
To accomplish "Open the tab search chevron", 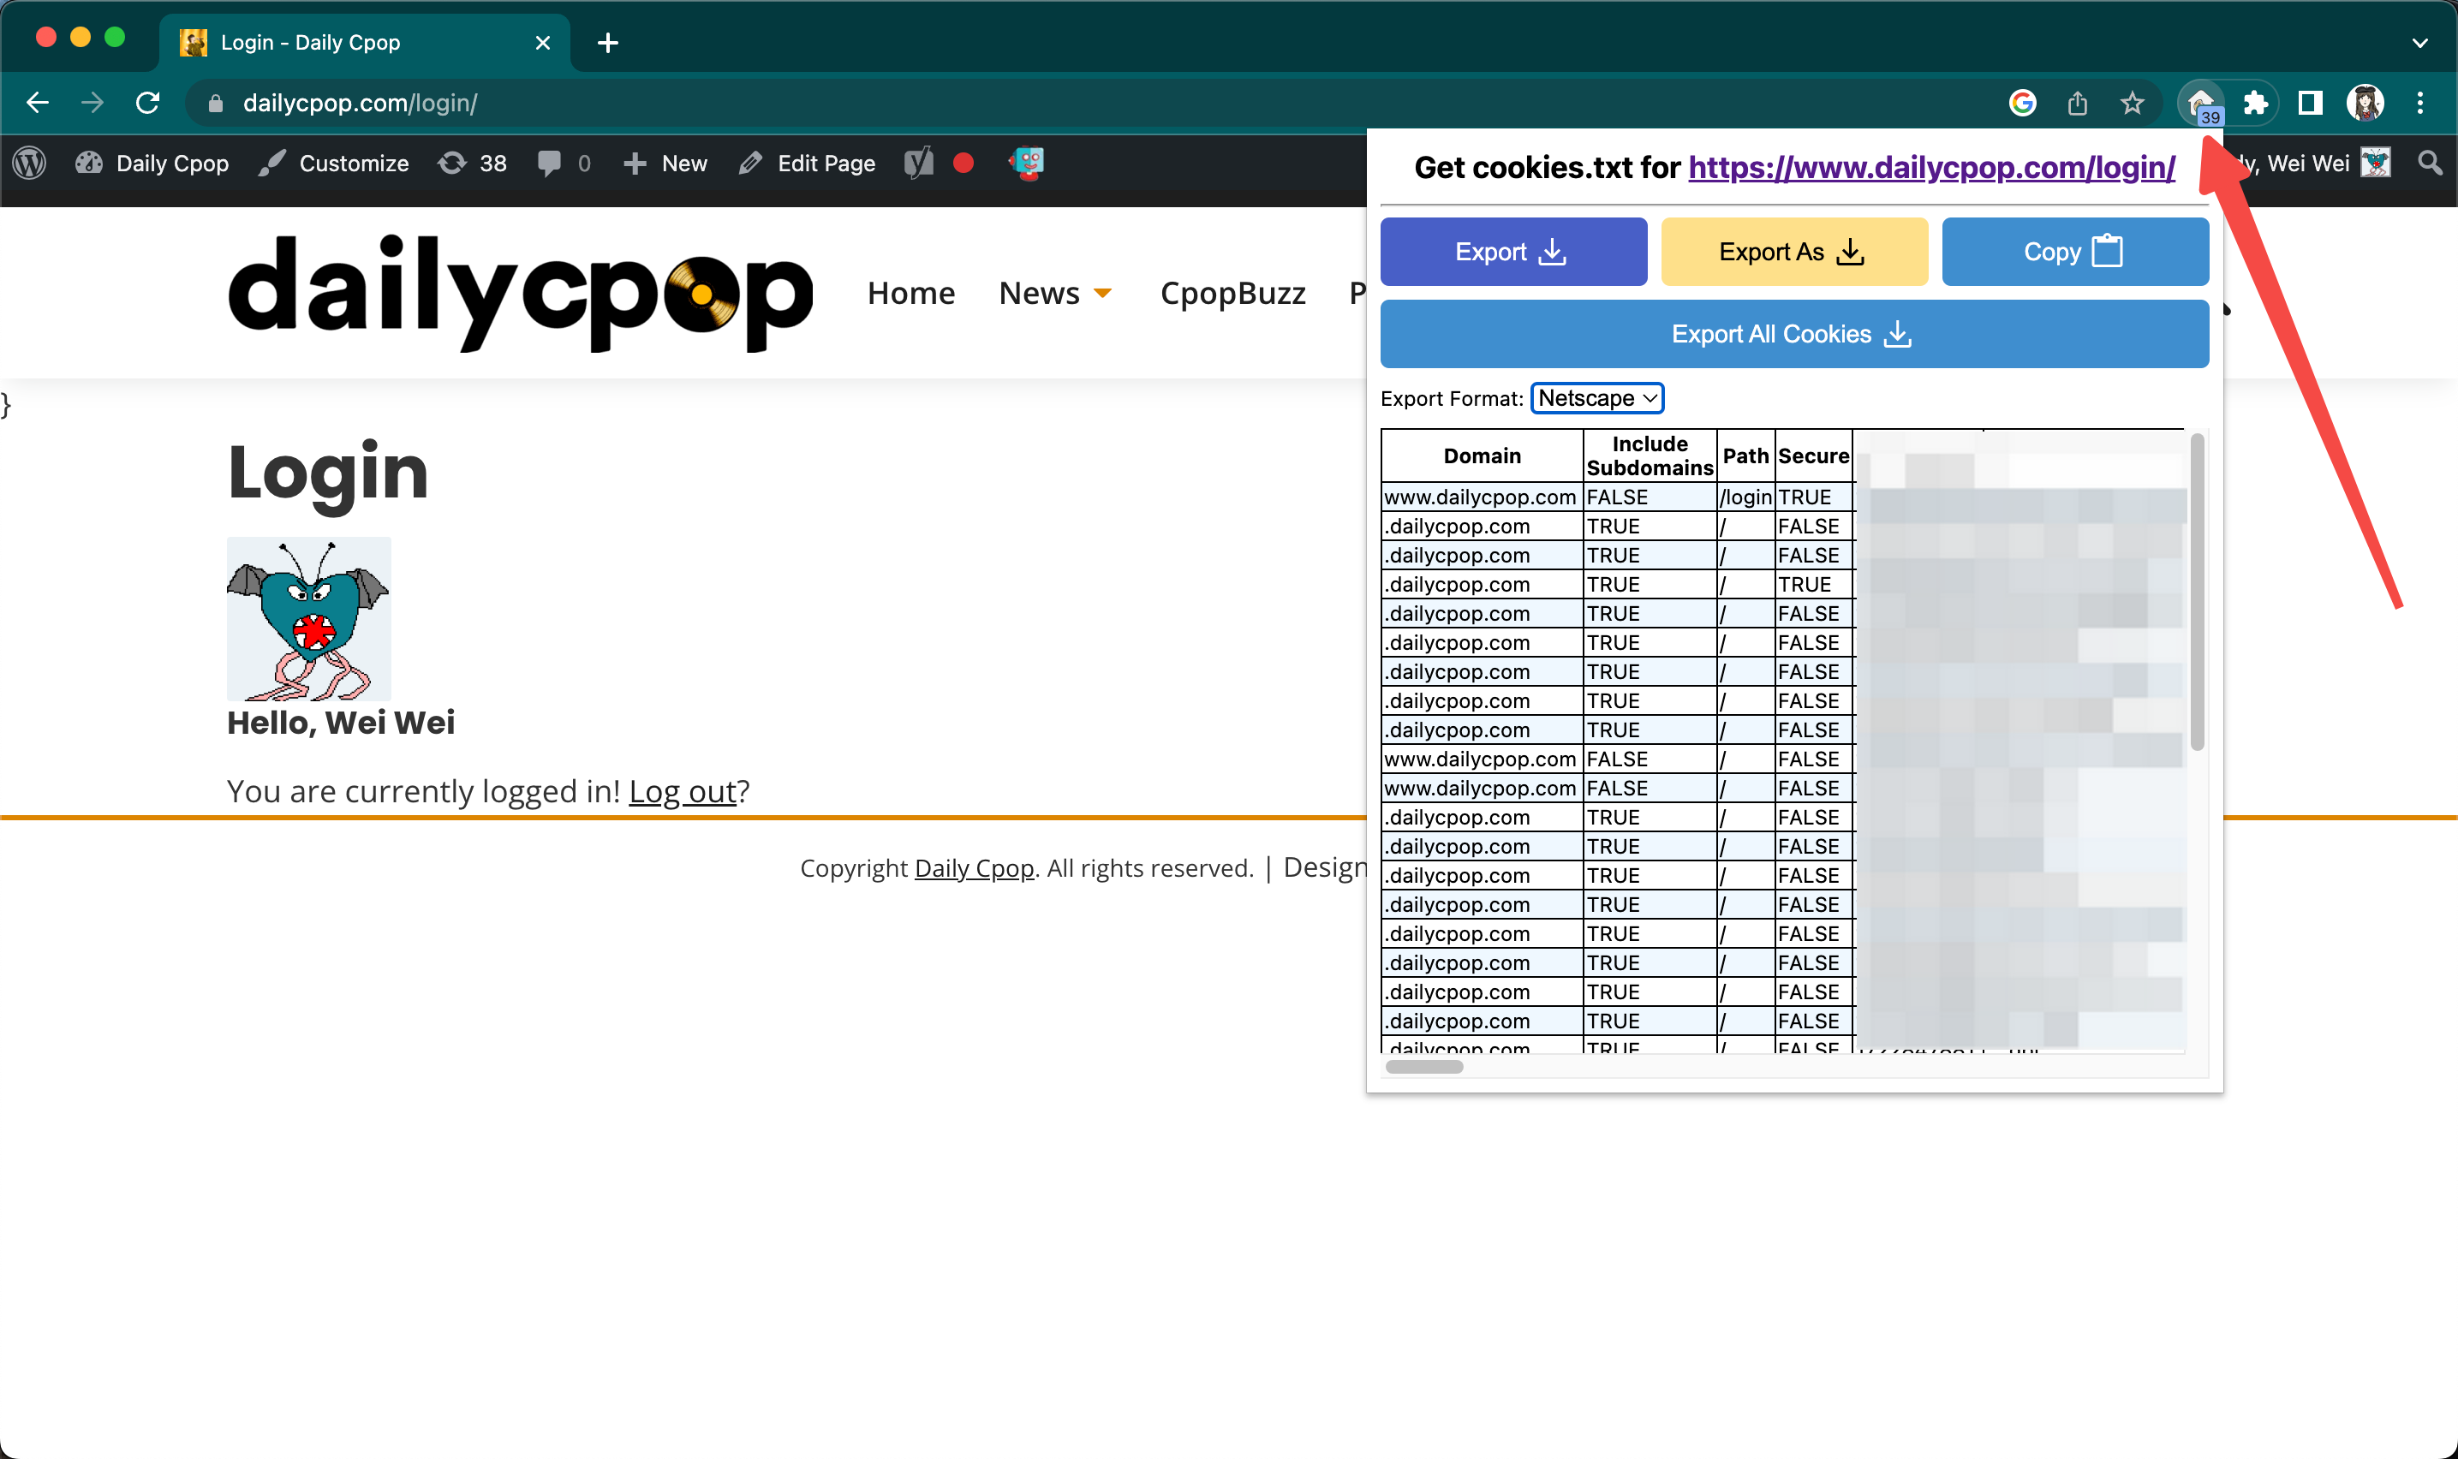I will tap(2419, 42).
